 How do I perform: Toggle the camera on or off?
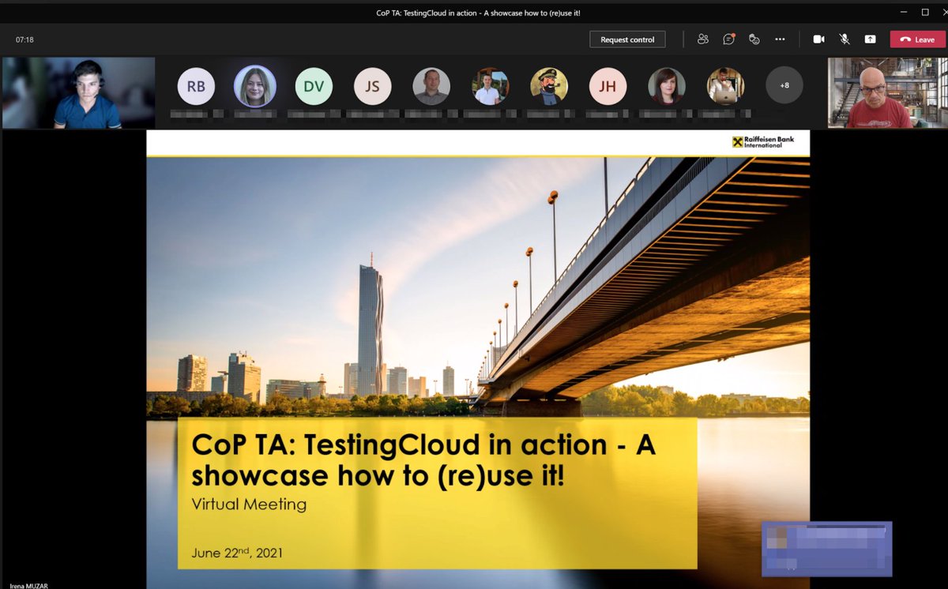pyautogui.click(x=818, y=39)
